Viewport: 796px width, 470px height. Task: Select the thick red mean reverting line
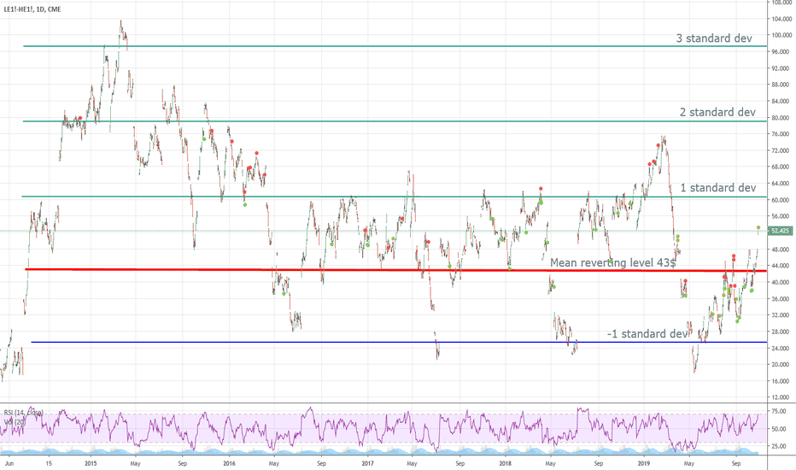396,270
